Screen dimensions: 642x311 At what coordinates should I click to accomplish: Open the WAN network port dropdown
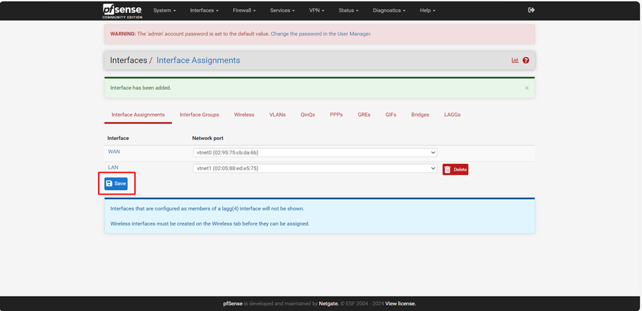click(315, 153)
